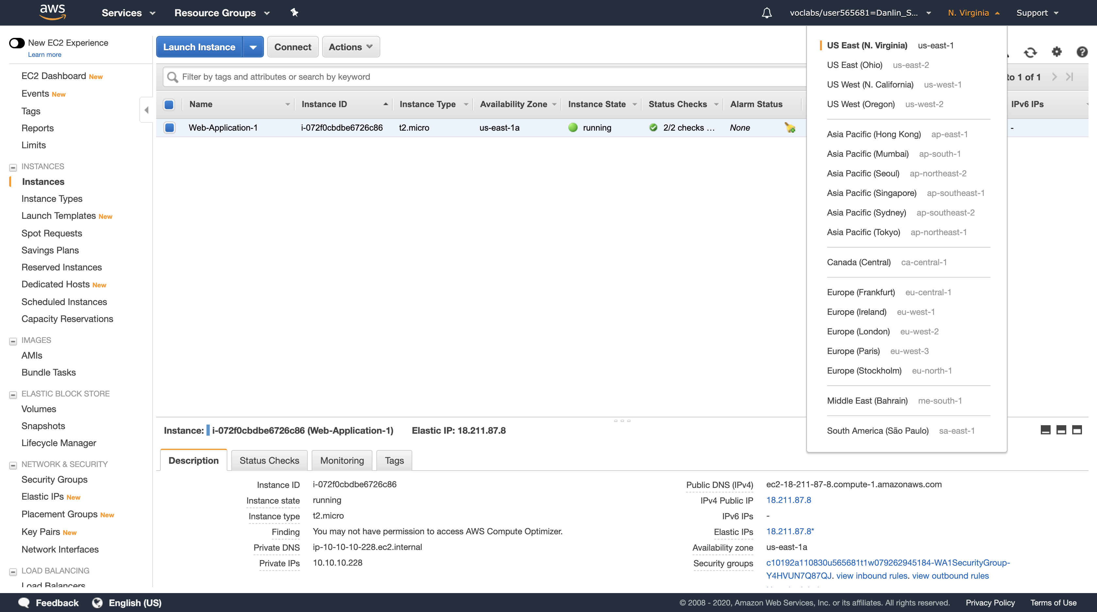The width and height of the screenshot is (1097, 612).
Task: Refresh the instances list
Action: pyautogui.click(x=1030, y=52)
